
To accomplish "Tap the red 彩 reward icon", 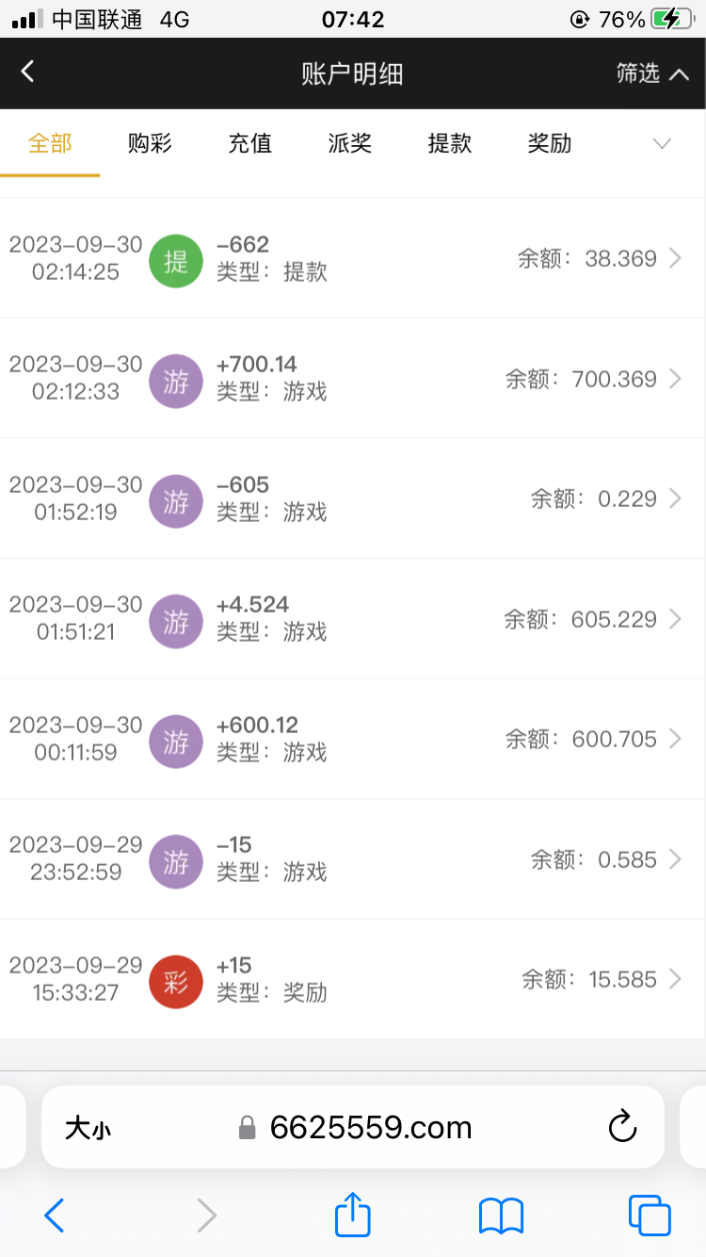I will [176, 981].
